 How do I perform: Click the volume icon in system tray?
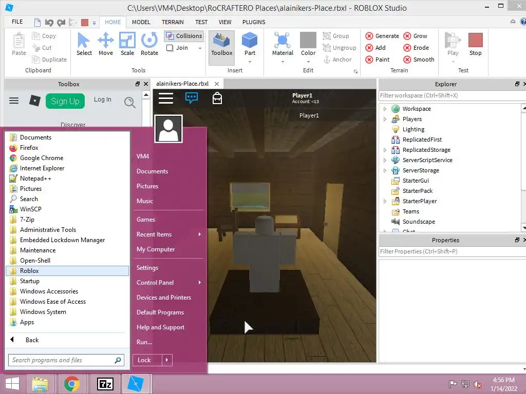[477, 384]
